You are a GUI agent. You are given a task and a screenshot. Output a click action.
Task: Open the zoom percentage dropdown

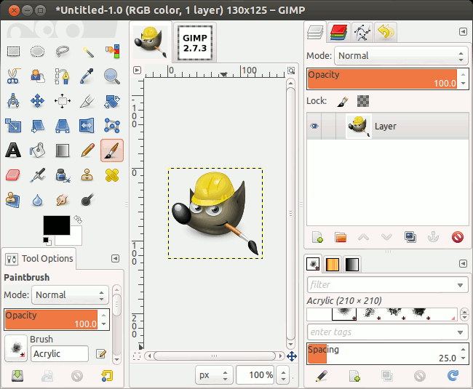coord(283,375)
